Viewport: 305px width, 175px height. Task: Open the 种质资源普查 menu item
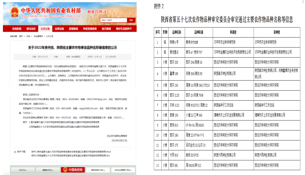point(90,29)
